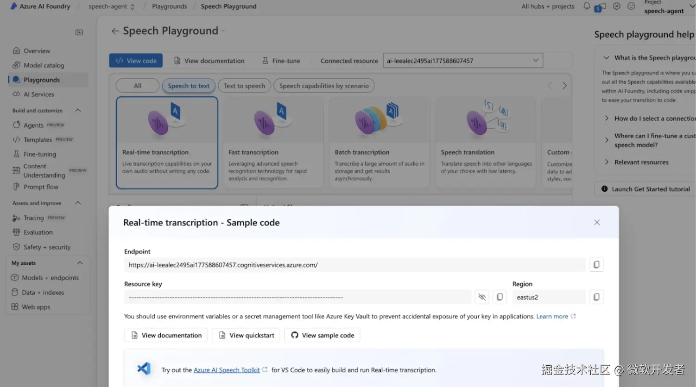Collapse the left sidebar panel
The height and width of the screenshot is (387, 696).
pos(79,32)
